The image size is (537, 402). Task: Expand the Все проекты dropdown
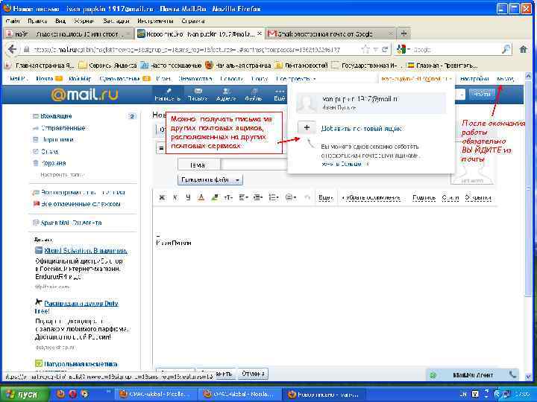tap(296, 79)
